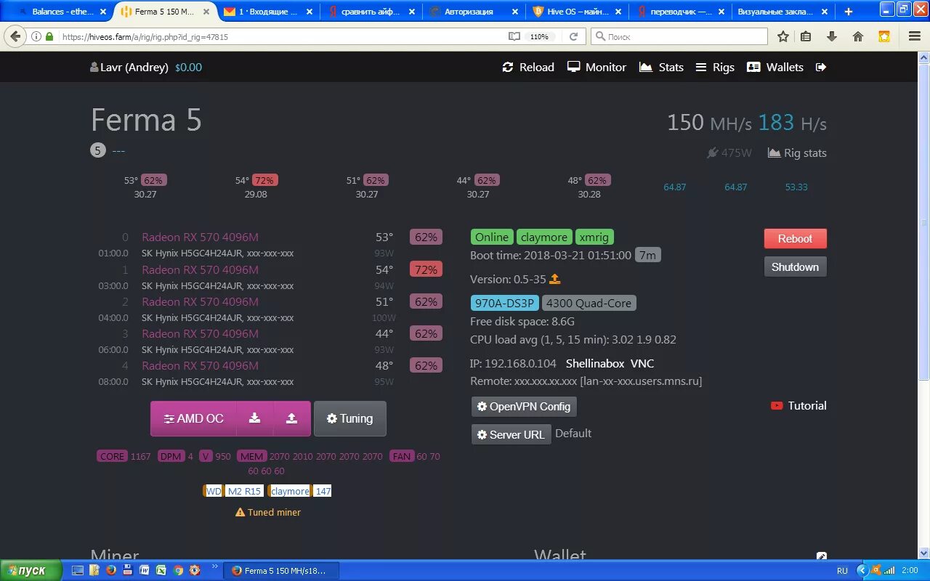Click the Reload icon in Hive navbar
The width and height of the screenshot is (930, 581).
(508, 67)
